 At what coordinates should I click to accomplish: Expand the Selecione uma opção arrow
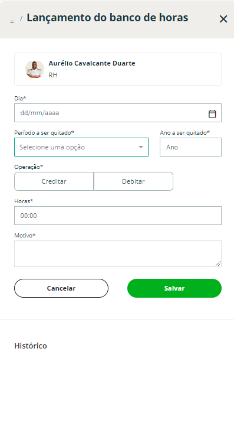click(x=141, y=147)
